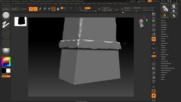This screenshot has height=102, width=181.
Task: Select the Scale transform icon in top shelf
Action: [x=44, y=9]
